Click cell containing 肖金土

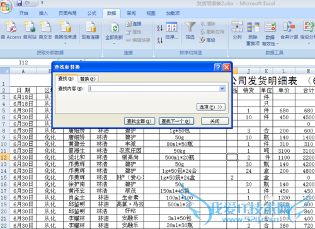(77, 197)
